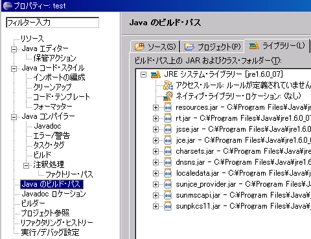Select the アクセス・ルール row text

[x=243, y=85]
